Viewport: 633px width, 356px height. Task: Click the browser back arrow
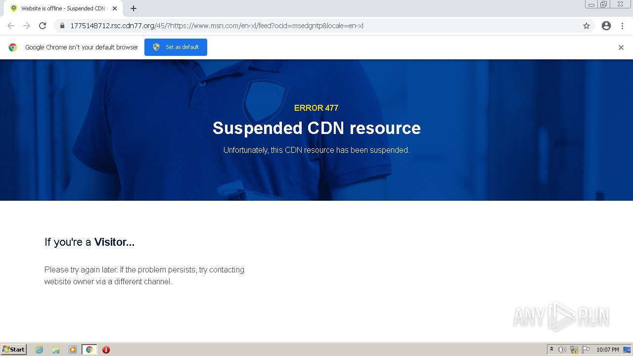pos(11,26)
